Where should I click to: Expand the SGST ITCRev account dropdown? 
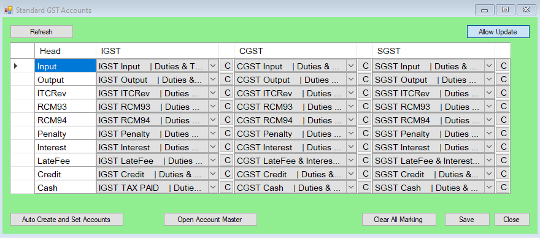[489, 93]
